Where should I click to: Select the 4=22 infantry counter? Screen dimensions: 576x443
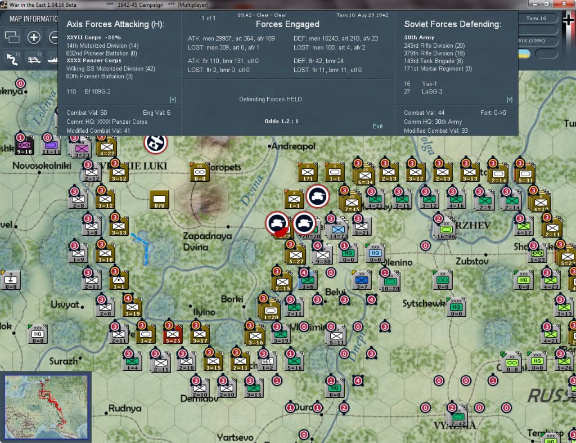click(107, 147)
